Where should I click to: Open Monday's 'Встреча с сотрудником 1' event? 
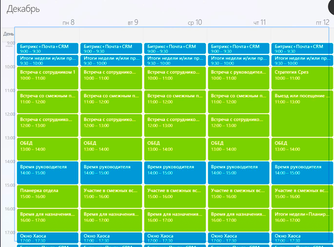[x=47, y=78]
